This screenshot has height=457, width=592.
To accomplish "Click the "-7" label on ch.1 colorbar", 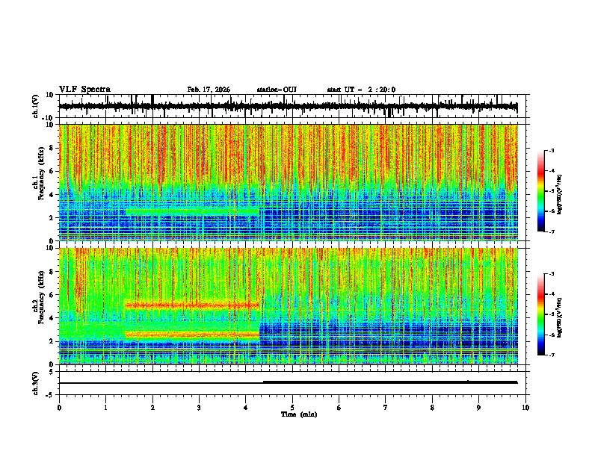I will 552,231.
